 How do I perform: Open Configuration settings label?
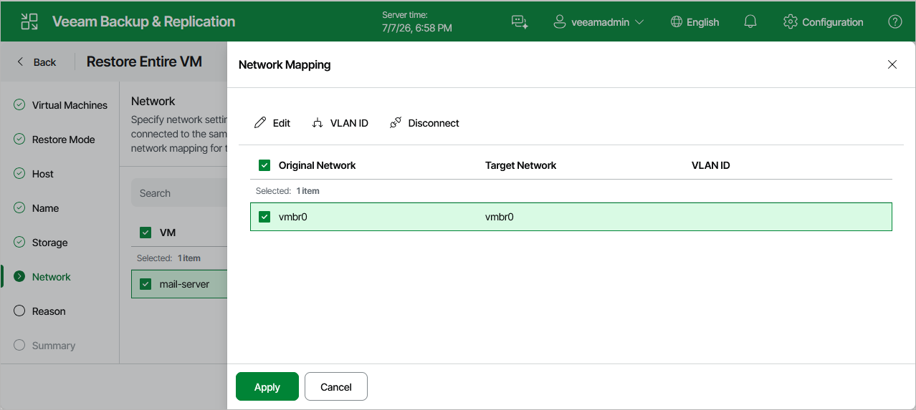tap(833, 22)
